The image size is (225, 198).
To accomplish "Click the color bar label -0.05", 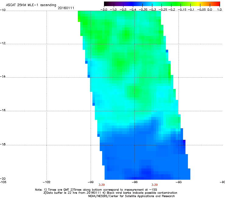I will coord(202,10).
